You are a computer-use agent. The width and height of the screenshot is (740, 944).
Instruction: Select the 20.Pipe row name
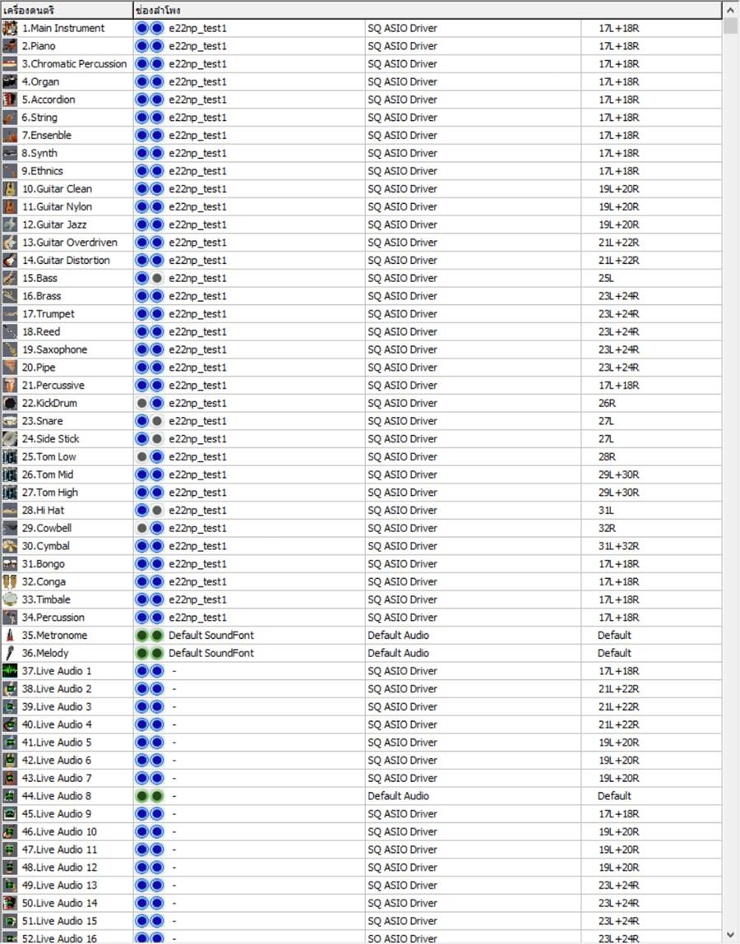[39, 368]
